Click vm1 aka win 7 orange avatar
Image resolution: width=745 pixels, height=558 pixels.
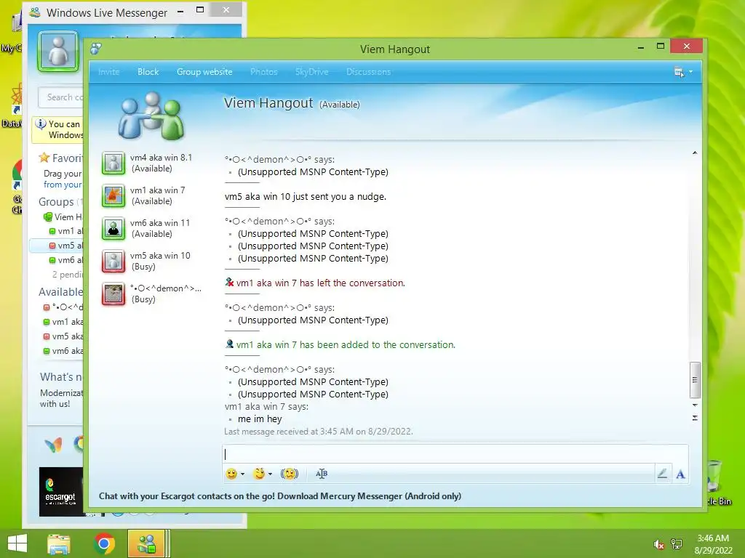pyautogui.click(x=113, y=195)
